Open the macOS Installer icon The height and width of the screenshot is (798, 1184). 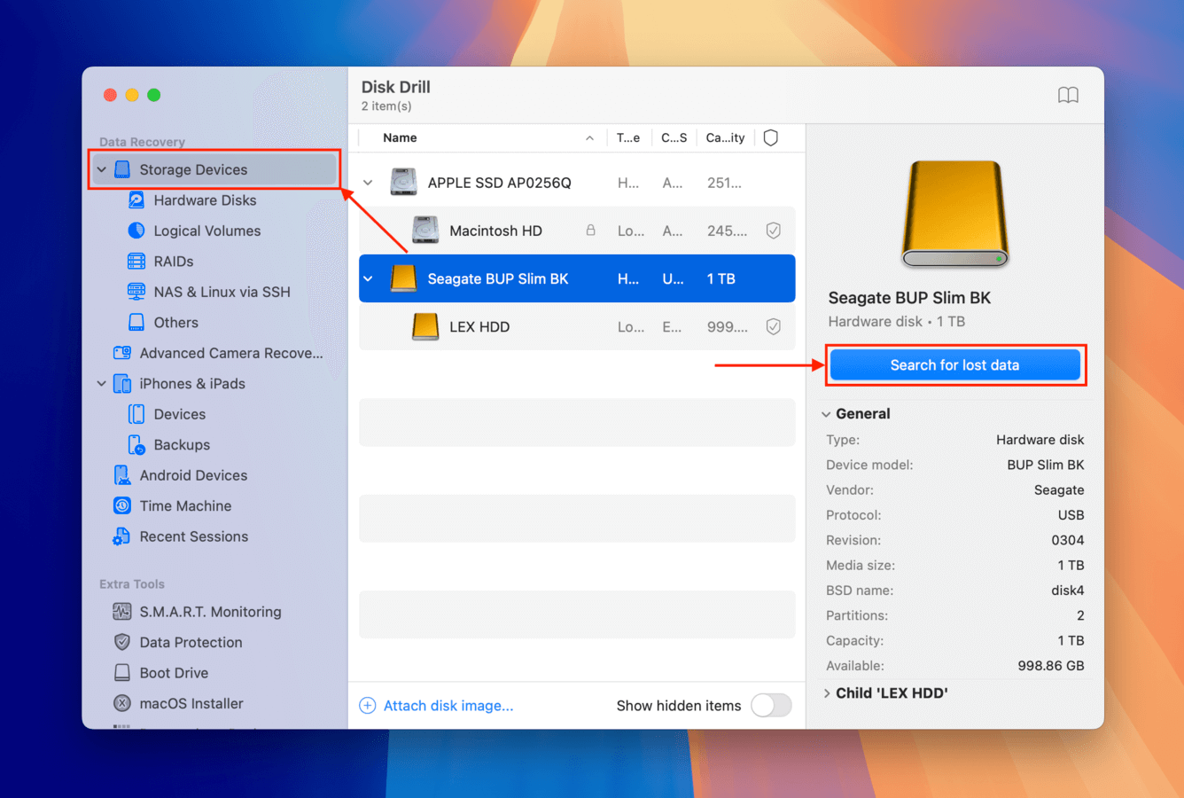[122, 703]
